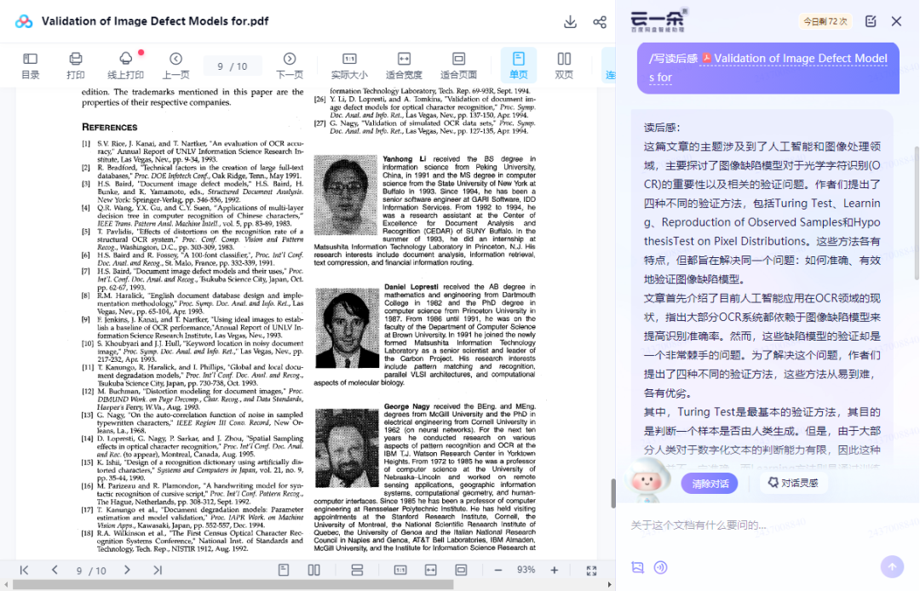The image size is (920, 591).
Task: Activate voice input icon in chat
Action: point(661,567)
